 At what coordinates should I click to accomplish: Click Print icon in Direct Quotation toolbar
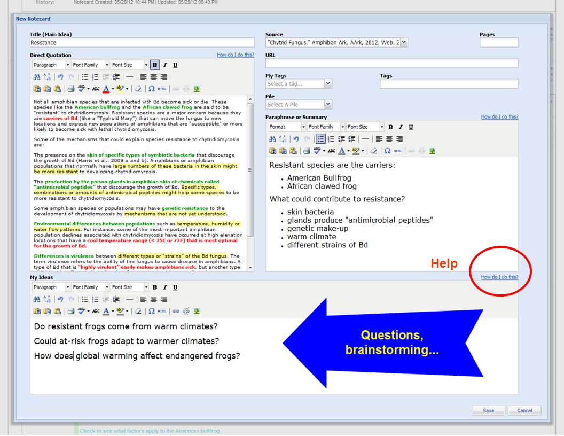[71, 89]
